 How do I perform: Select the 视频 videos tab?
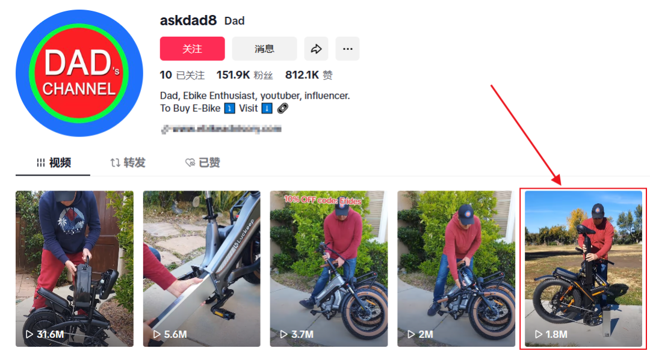coord(53,163)
